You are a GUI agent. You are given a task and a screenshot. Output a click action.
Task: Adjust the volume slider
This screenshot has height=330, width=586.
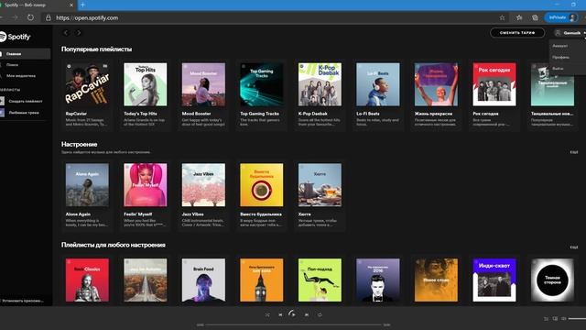click(578, 319)
